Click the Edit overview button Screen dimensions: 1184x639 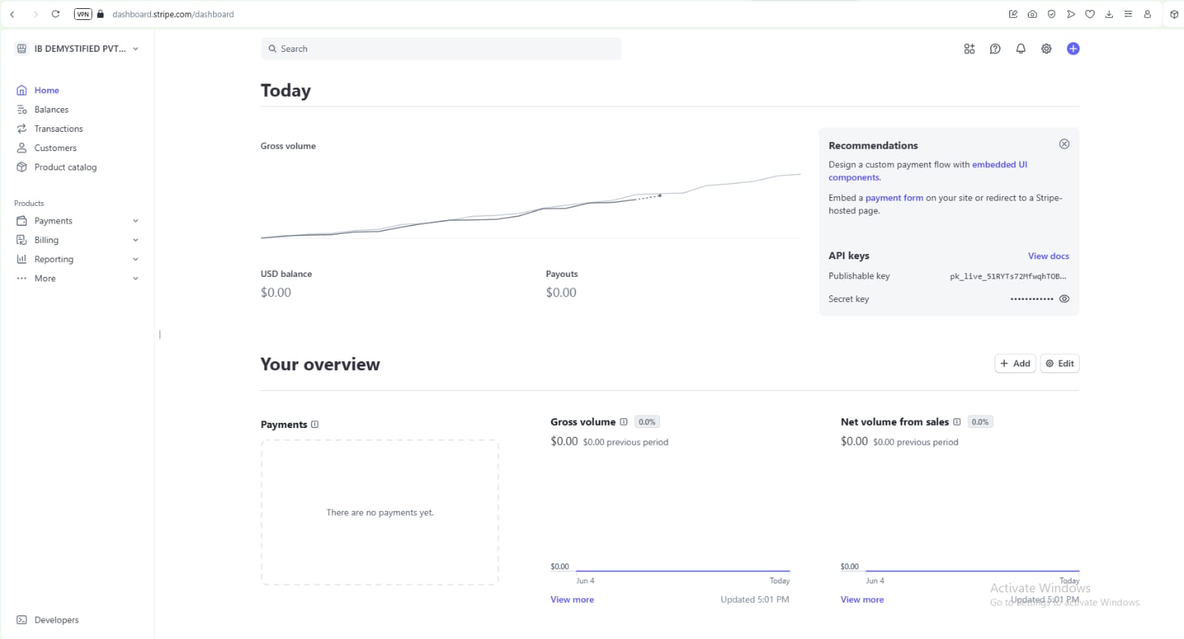1060,364
